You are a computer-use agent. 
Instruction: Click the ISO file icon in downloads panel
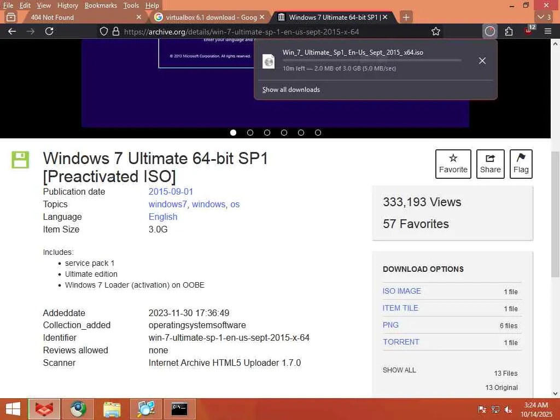click(269, 61)
